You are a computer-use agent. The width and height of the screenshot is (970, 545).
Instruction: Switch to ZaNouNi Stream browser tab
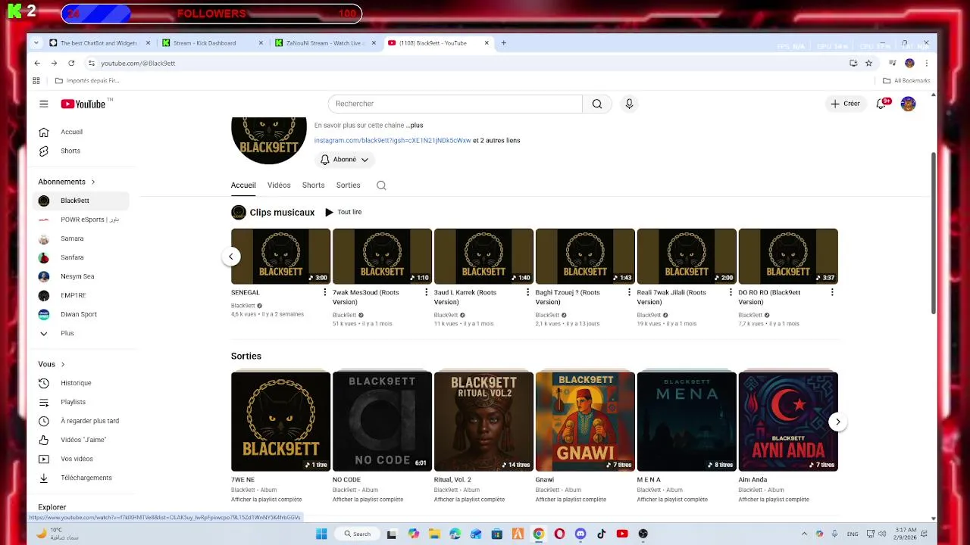[326, 43]
